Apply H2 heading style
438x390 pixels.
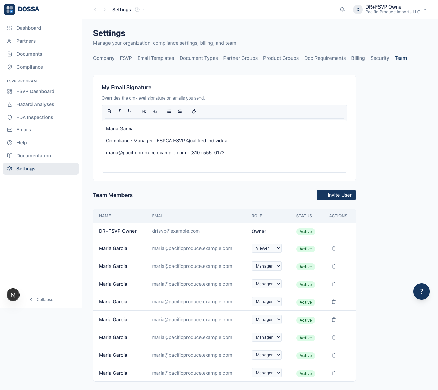pyautogui.click(x=144, y=111)
